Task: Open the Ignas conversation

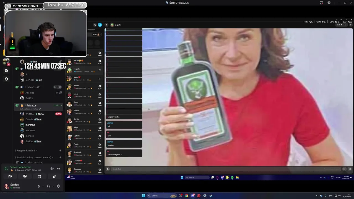Action: click(84, 78)
